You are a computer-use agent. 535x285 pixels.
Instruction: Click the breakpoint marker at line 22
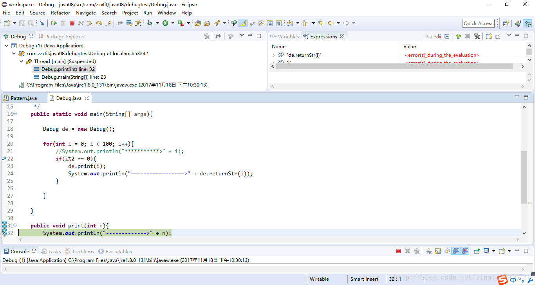[4, 159]
